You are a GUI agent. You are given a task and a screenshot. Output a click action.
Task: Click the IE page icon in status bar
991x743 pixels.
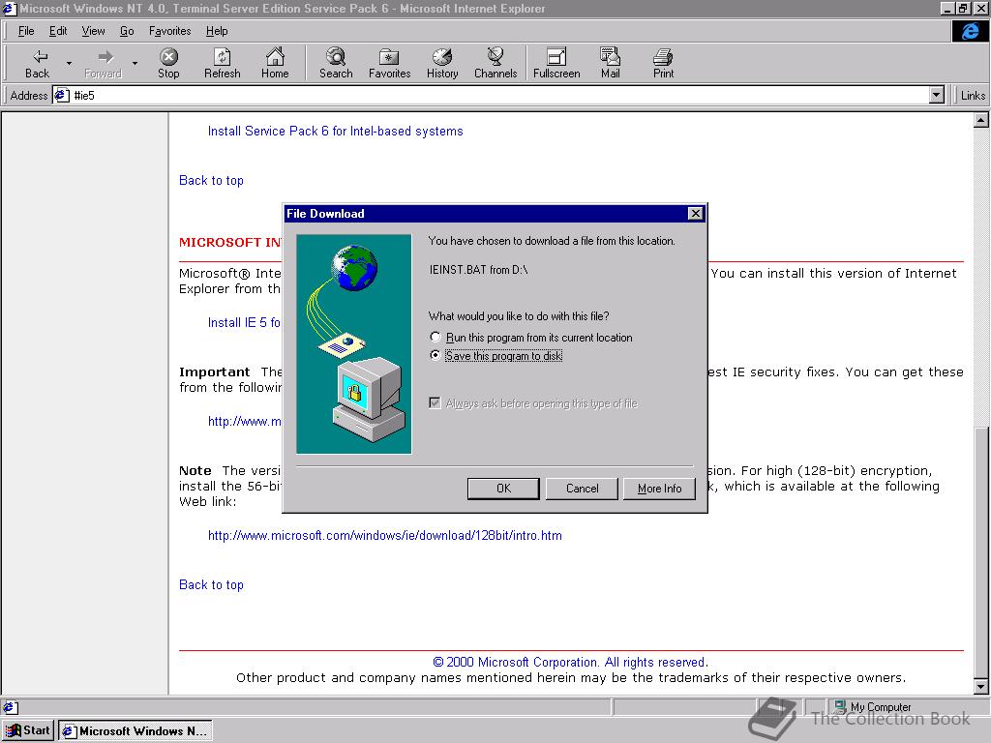[x=11, y=707]
